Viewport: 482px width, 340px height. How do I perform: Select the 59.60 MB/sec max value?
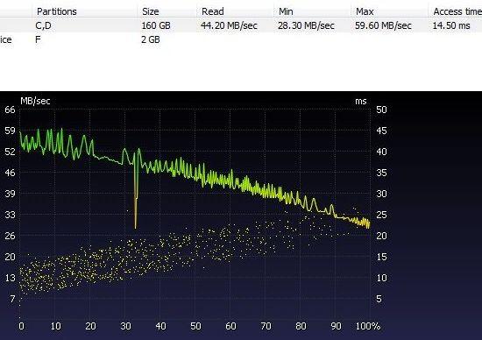tap(383, 25)
